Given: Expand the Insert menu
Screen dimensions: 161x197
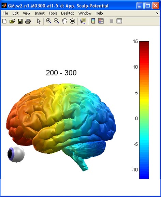Looking at the screenshot, I should tap(40, 13).
